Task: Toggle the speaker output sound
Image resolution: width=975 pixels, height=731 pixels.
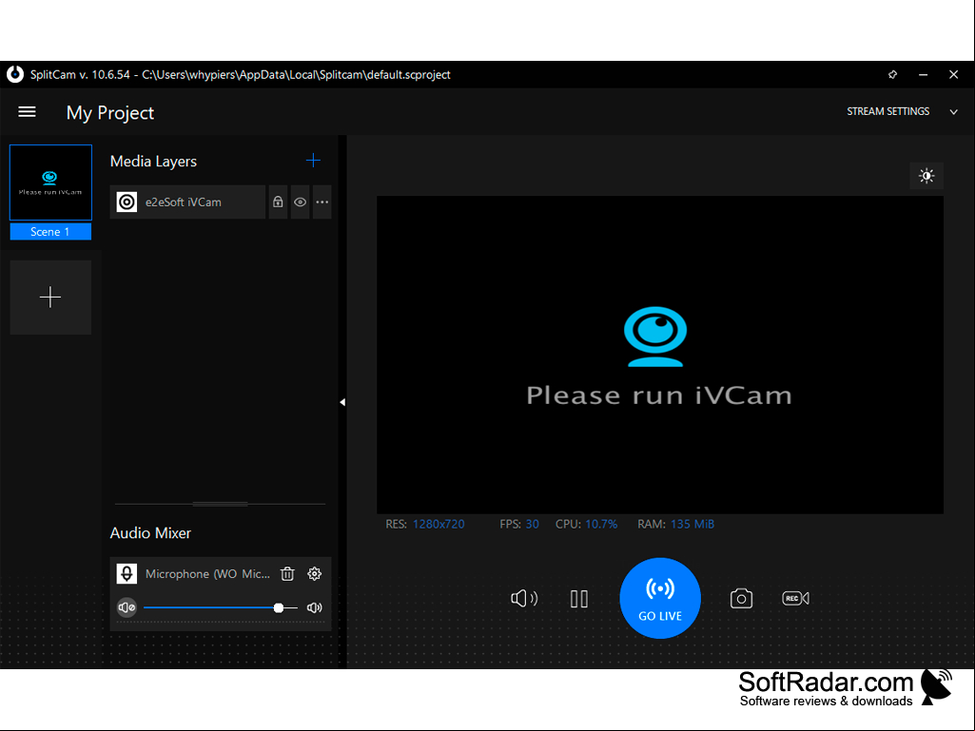Action: [524, 599]
